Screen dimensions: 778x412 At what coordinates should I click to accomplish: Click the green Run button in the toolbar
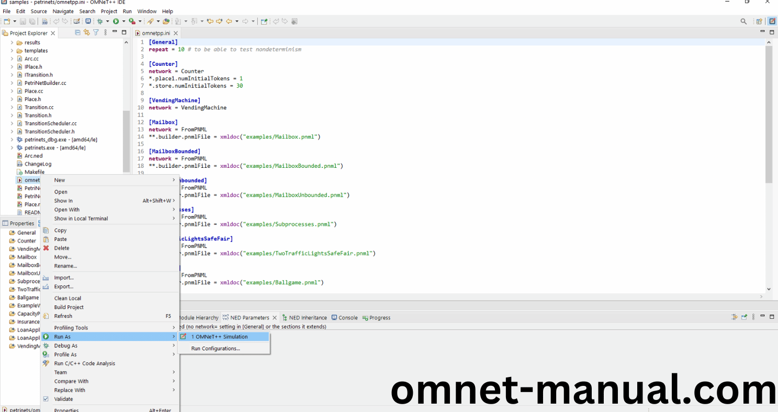[116, 21]
